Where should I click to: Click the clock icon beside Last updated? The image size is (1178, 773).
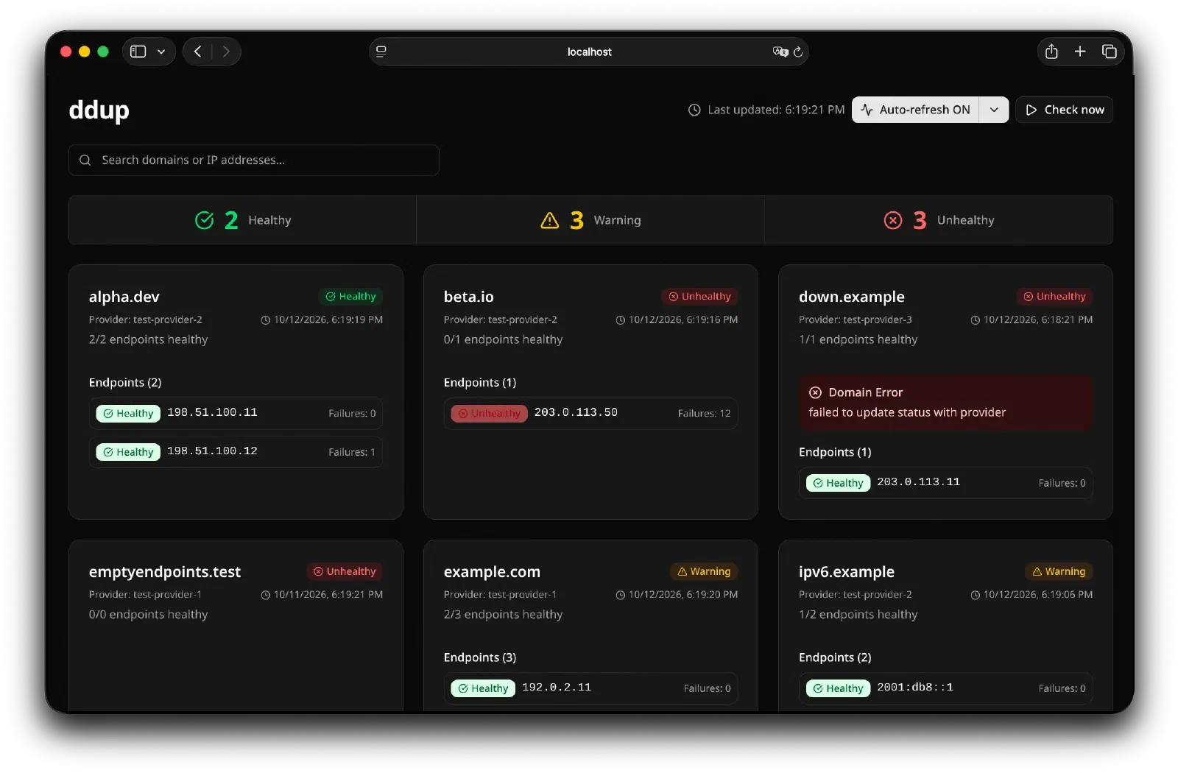(694, 110)
